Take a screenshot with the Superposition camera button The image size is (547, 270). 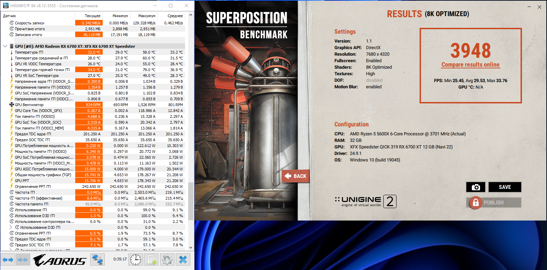pyautogui.click(x=476, y=187)
